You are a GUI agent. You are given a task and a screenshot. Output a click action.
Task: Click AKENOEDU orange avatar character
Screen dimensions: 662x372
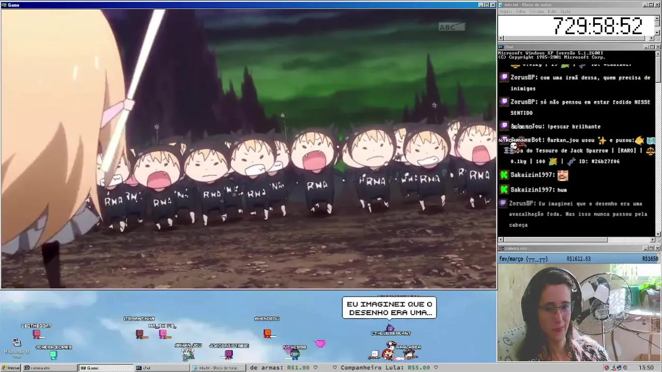pyautogui.click(x=267, y=333)
